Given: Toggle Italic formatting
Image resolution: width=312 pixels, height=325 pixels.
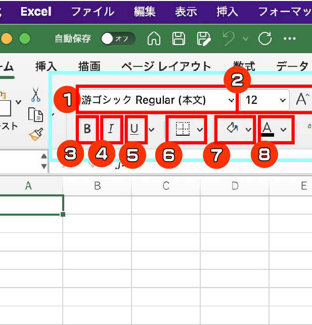Looking at the screenshot, I should 111,129.
